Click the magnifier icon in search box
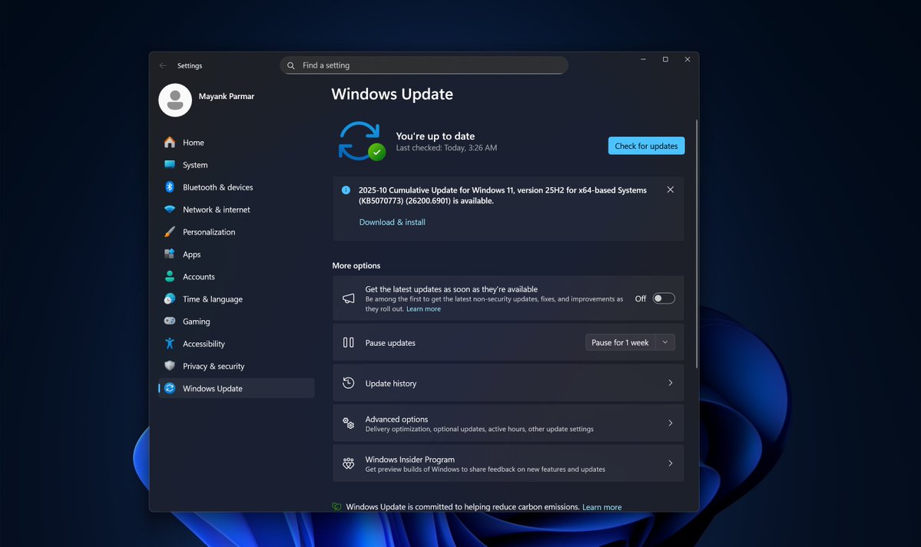This screenshot has width=921, height=547. (x=291, y=65)
